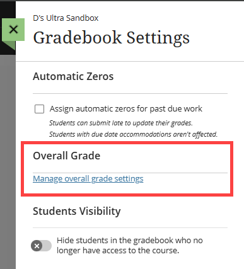The height and width of the screenshot is (269, 244).
Task: Click the dark strip at the top of the panel
Action: [x=122, y=1]
